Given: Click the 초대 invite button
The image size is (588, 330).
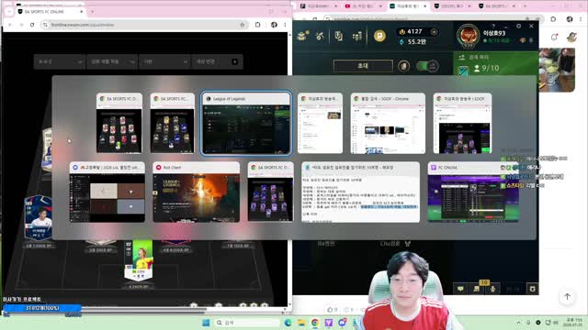Looking at the screenshot, I should (x=363, y=66).
